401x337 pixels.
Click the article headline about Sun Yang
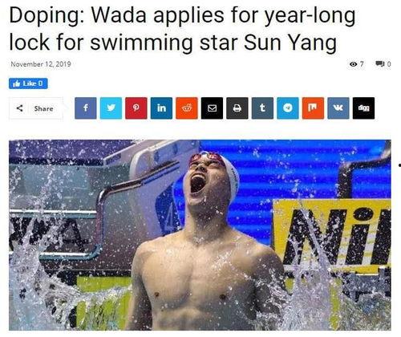[x=182, y=28]
